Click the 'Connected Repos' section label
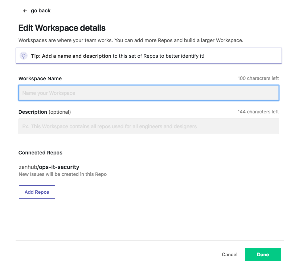The image size is (299, 266). (x=40, y=153)
